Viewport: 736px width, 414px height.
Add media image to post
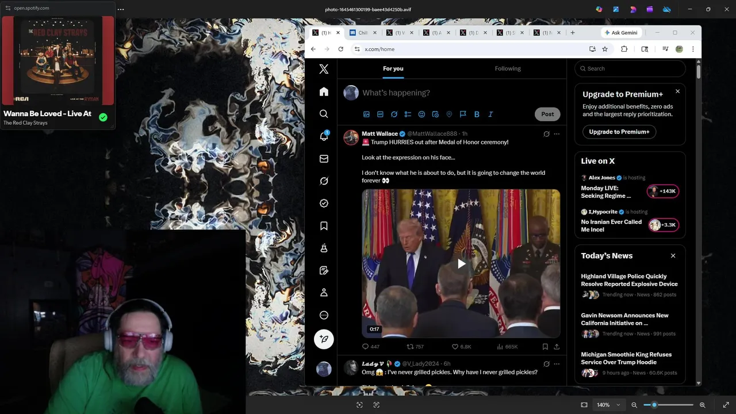click(x=366, y=114)
